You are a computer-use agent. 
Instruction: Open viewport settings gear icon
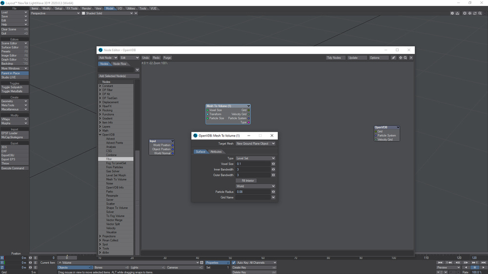coord(452,13)
